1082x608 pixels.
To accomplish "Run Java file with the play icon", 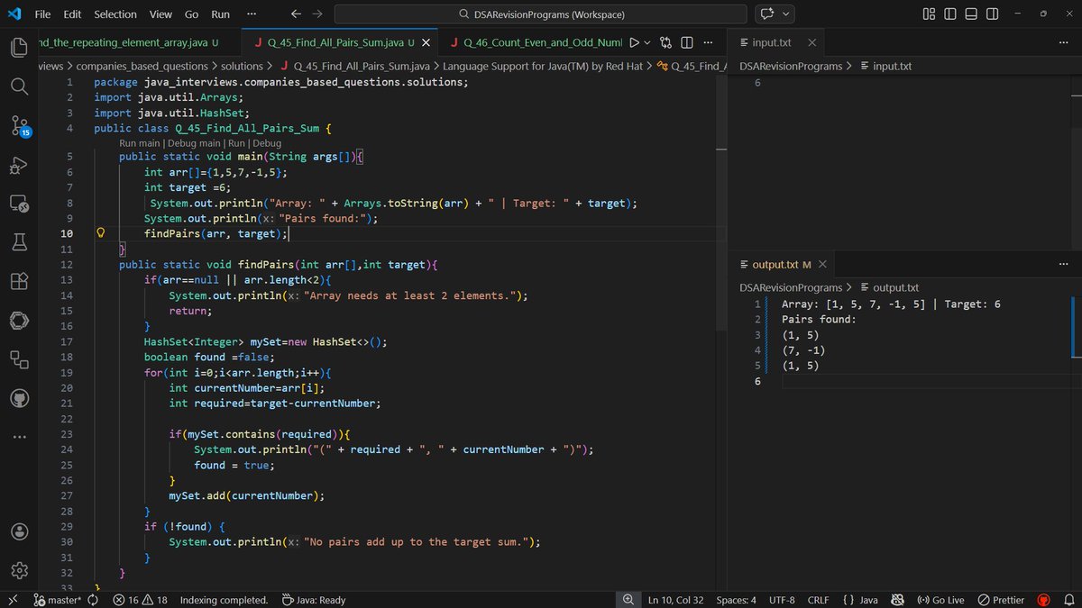I will (x=634, y=42).
